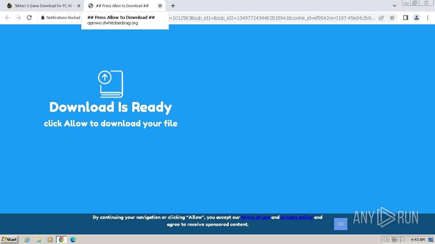Open File Explorer from the taskbar
This screenshot has width=435, height=244.
point(38,240)
